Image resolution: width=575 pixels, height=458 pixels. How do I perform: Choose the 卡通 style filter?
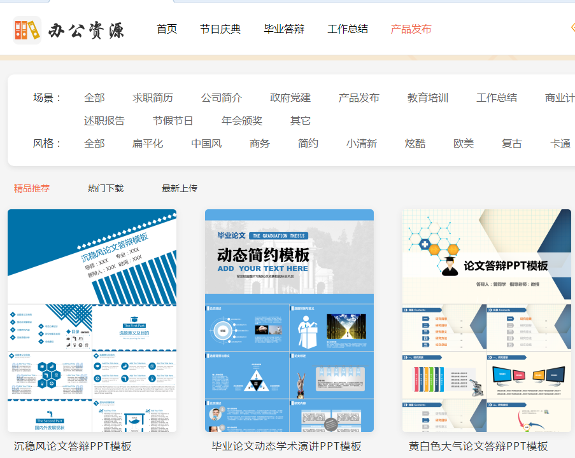coord(560,143)
